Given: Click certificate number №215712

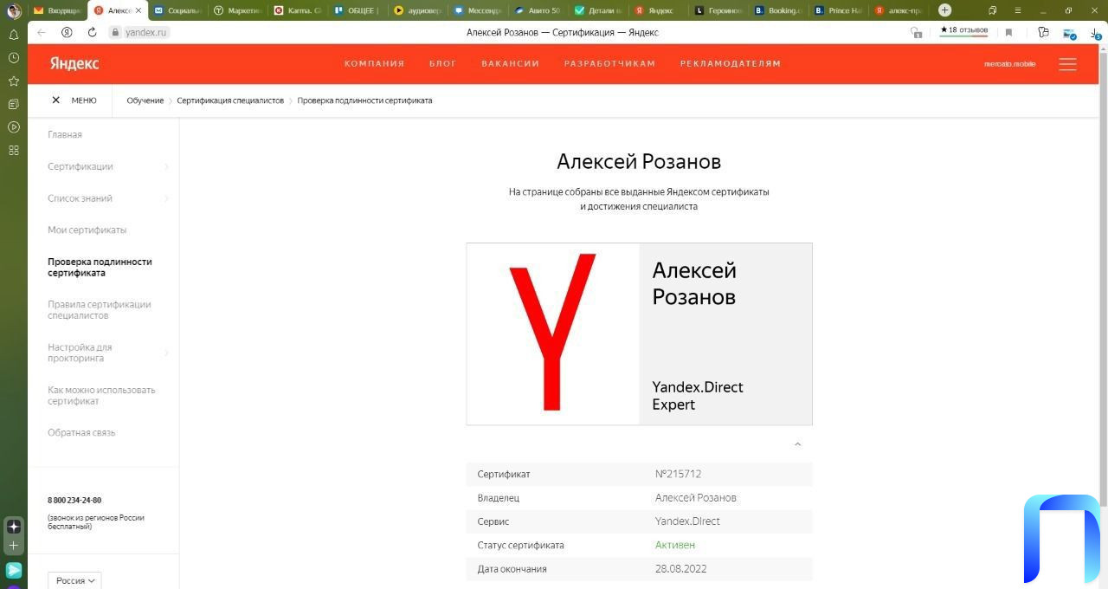Looking at the screenshot, I should coord(678,474).
